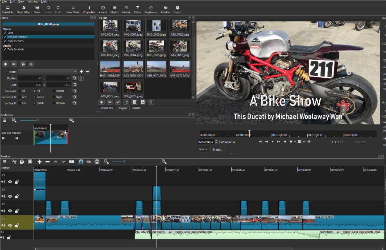This screenshot has width=386, height=250.
Task: Zoom out the keyframes view
Action: coord(14,120)
